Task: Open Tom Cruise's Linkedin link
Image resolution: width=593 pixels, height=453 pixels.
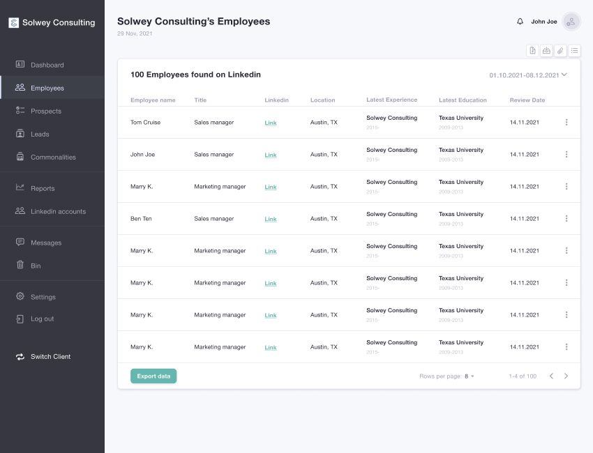Action: (x=271, y=123)
